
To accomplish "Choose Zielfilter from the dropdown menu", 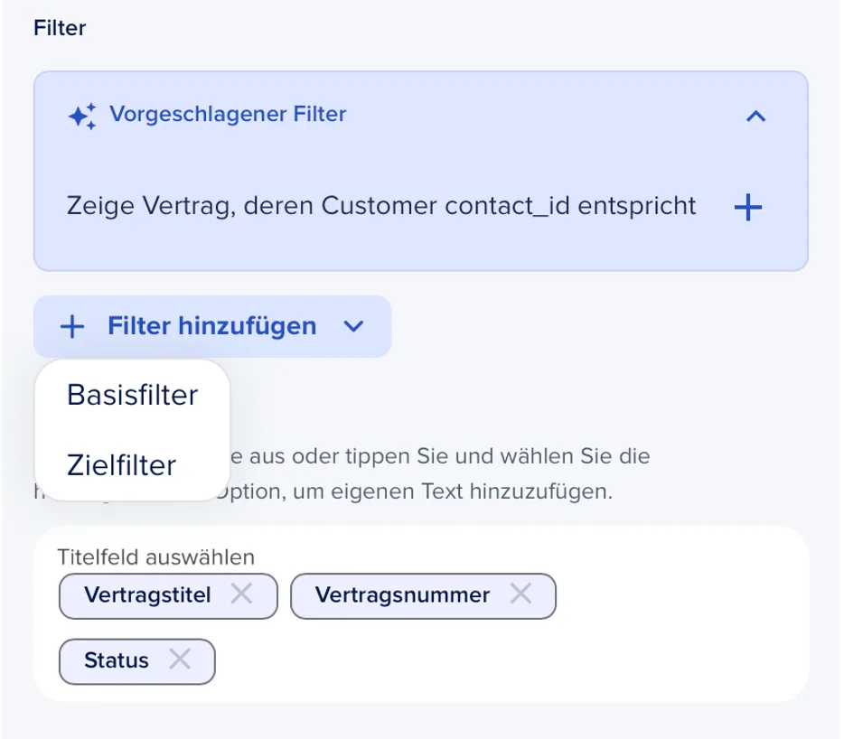I will (x=122, y=465).
